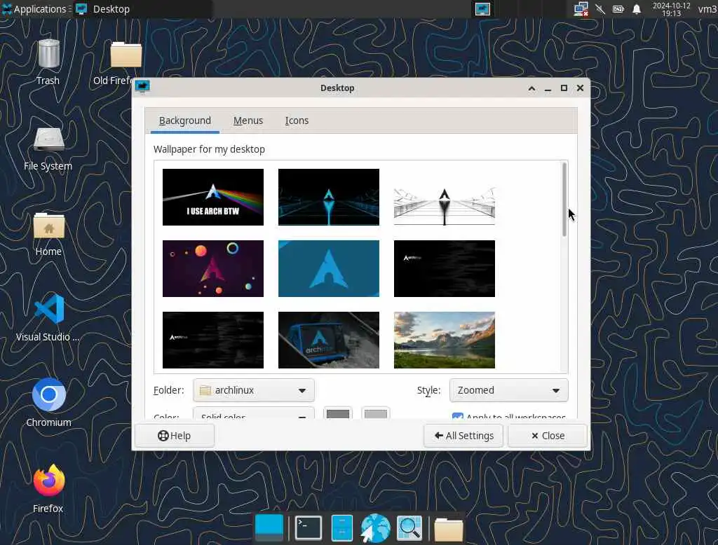The image size is (718, 545).
Task: Maximize the Desktop settings window
Action: click(x=564, y=88)
